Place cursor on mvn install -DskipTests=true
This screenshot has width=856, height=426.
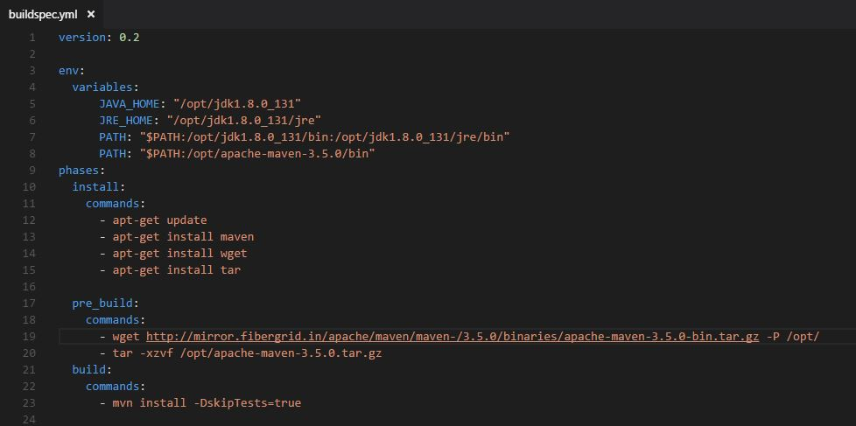[x=200, y=403]
